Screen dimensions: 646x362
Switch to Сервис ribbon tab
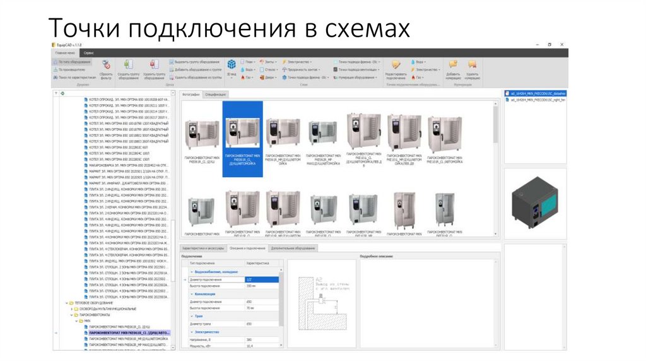[88, 53]
